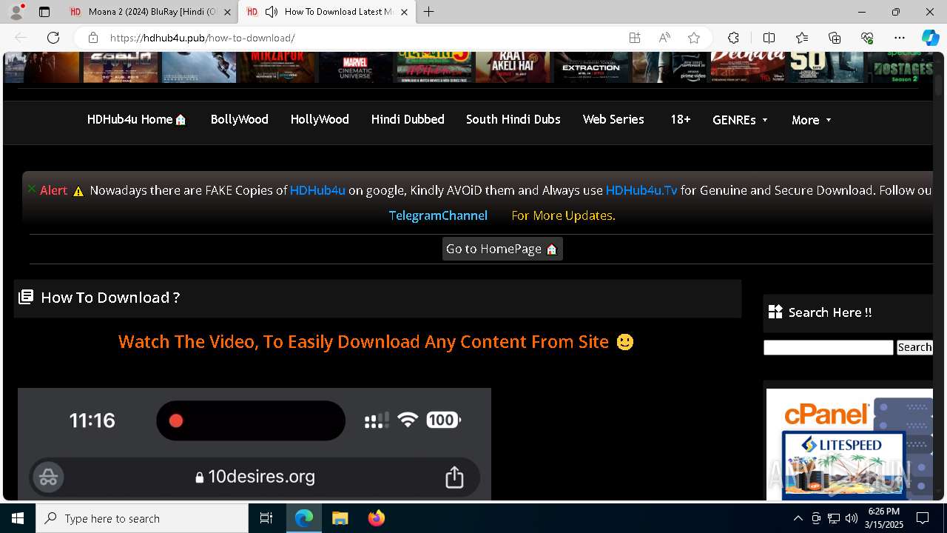Toggle Split screen view

pyautogui.click(x=769, y=38)
